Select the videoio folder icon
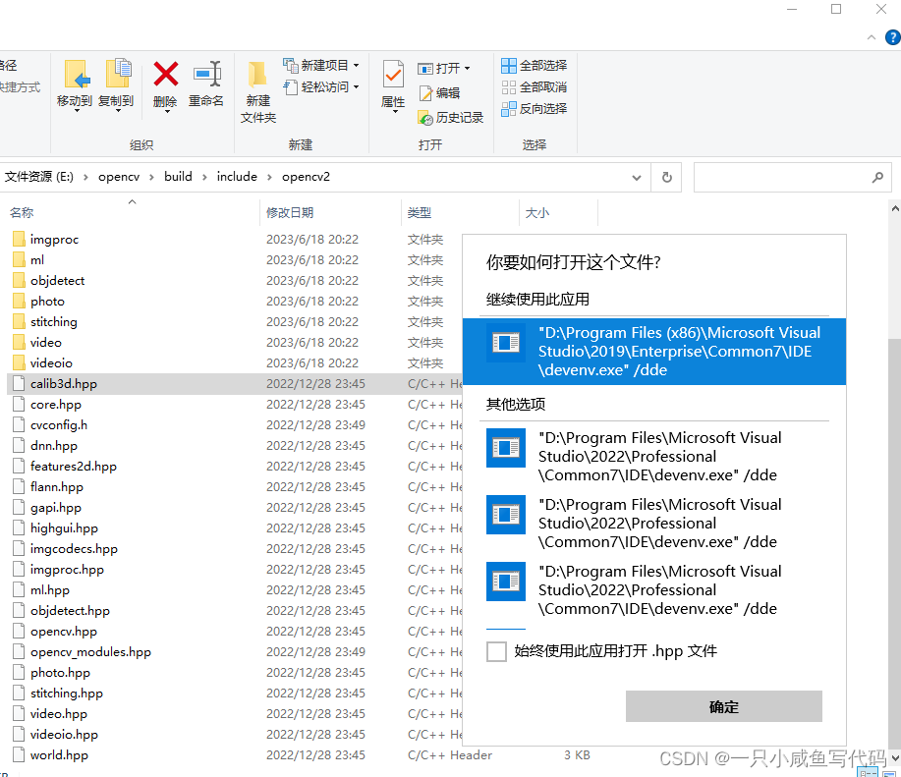Image resolution: width=901 pixels, height=777 pixels. tap(19, 362)
